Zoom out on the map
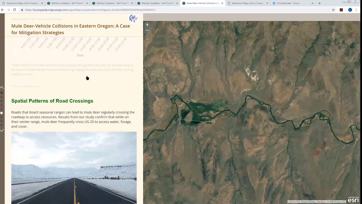This screenshot has height=204, width=362. pyautogui.click(x=147, y=30)
